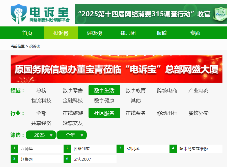Select the 数字零售 domain filter
227x167 pixels.
point(73,90)
